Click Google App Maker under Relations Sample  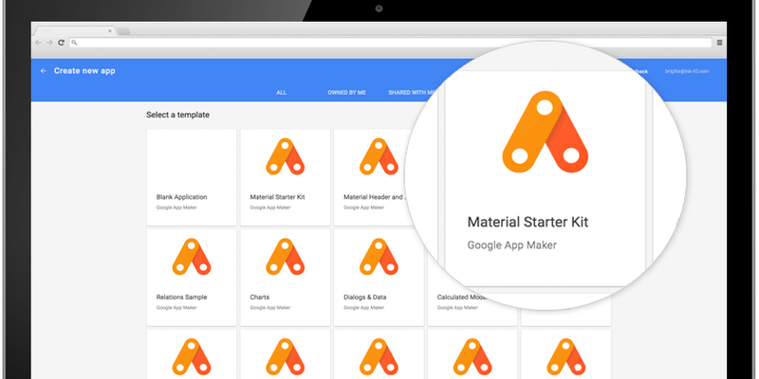(x=176, y=307)
